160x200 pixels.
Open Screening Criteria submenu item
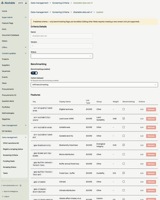click(10, 155)
